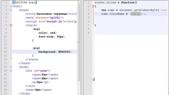Screen dimensions: 169x95
Task: Click the highlighted 'big pig' string
Action: coord(137,14)
